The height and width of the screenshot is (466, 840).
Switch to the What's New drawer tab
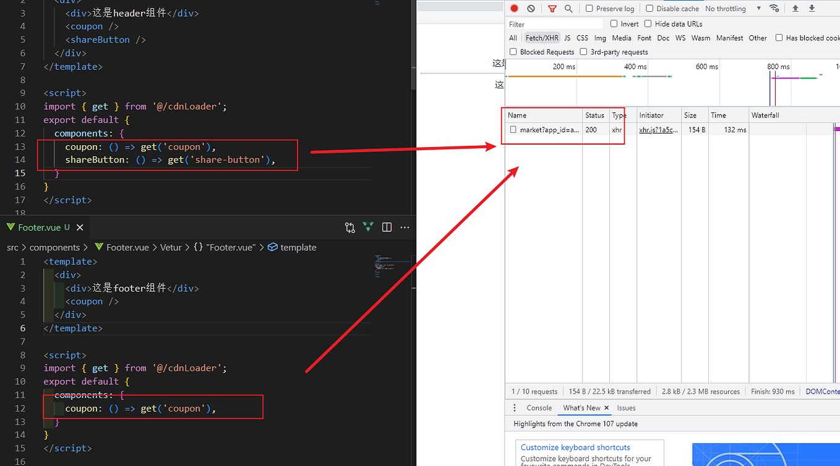click(581, 408)
